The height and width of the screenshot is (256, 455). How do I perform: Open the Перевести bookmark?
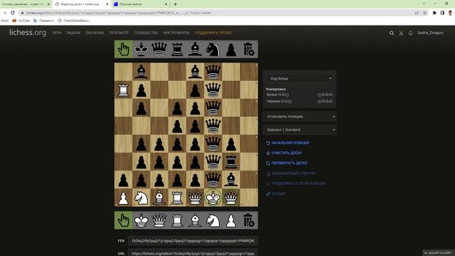[43, 21]
